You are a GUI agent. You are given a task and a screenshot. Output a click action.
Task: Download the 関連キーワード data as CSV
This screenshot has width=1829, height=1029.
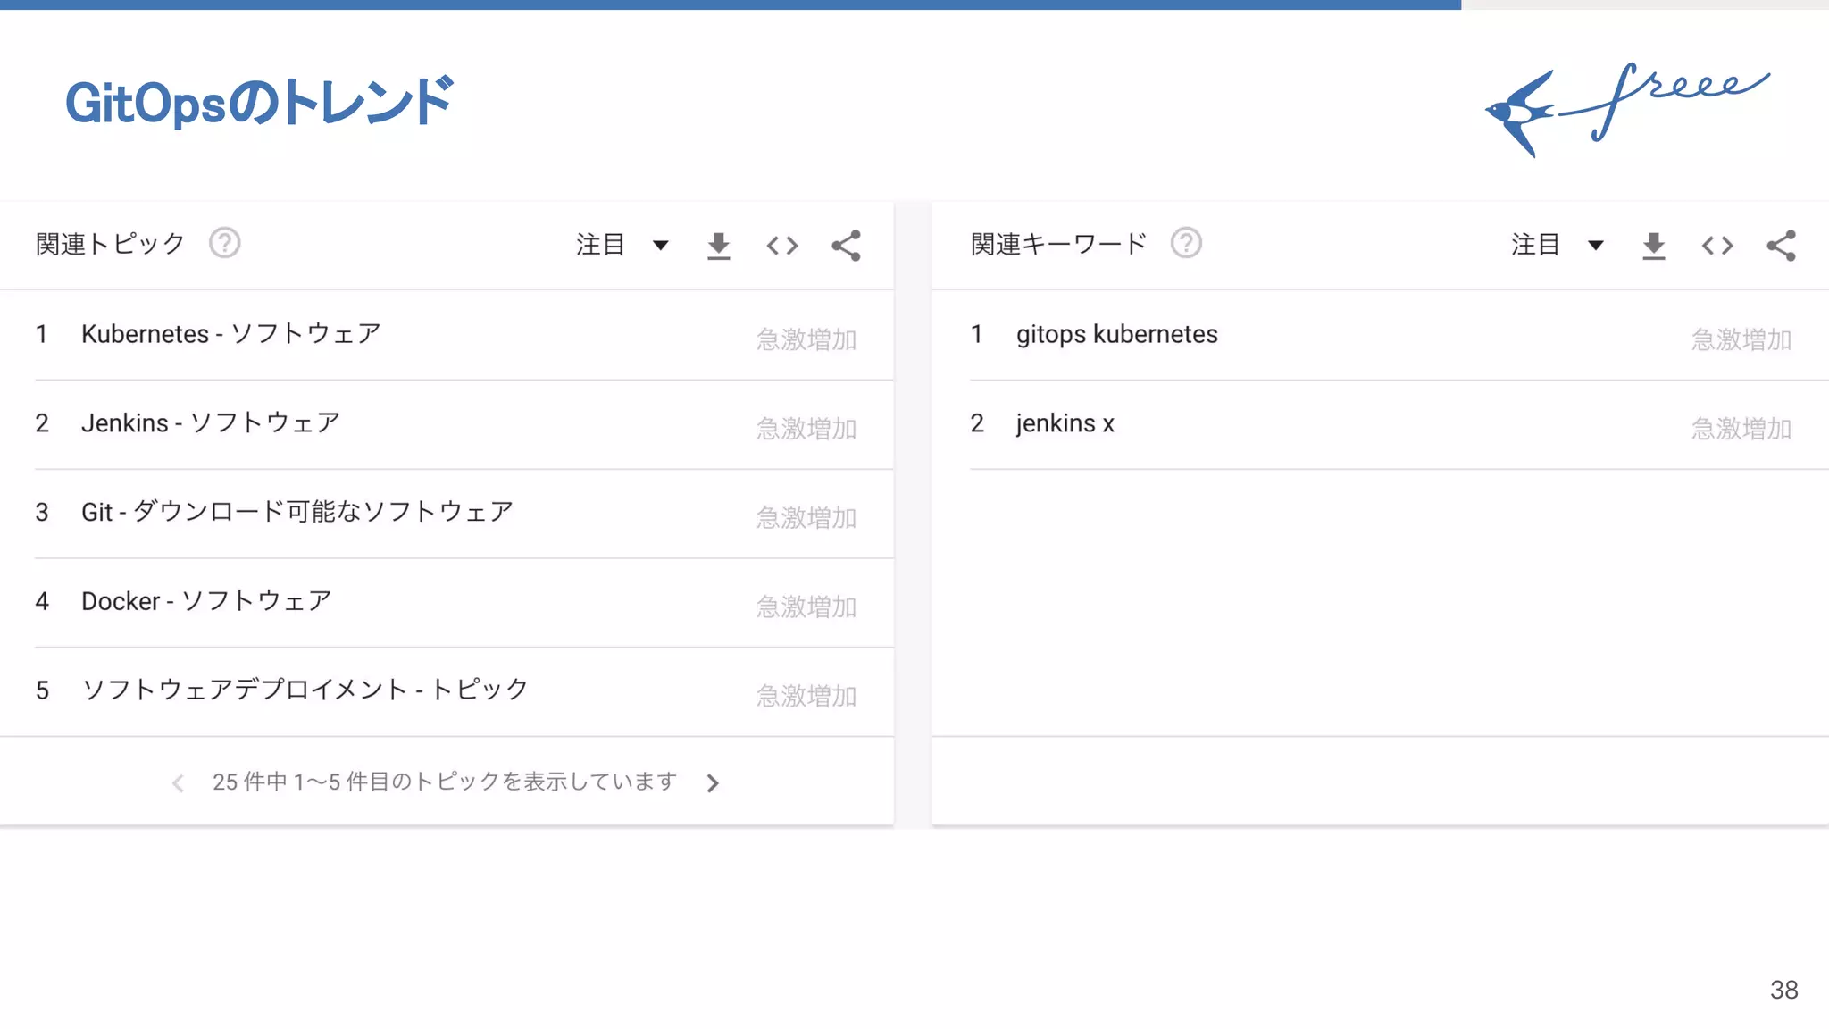tap(1653, 246)
